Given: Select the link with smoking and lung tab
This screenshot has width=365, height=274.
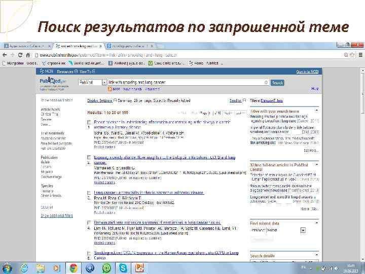Looking at the screenshot, I should [79, 46].
